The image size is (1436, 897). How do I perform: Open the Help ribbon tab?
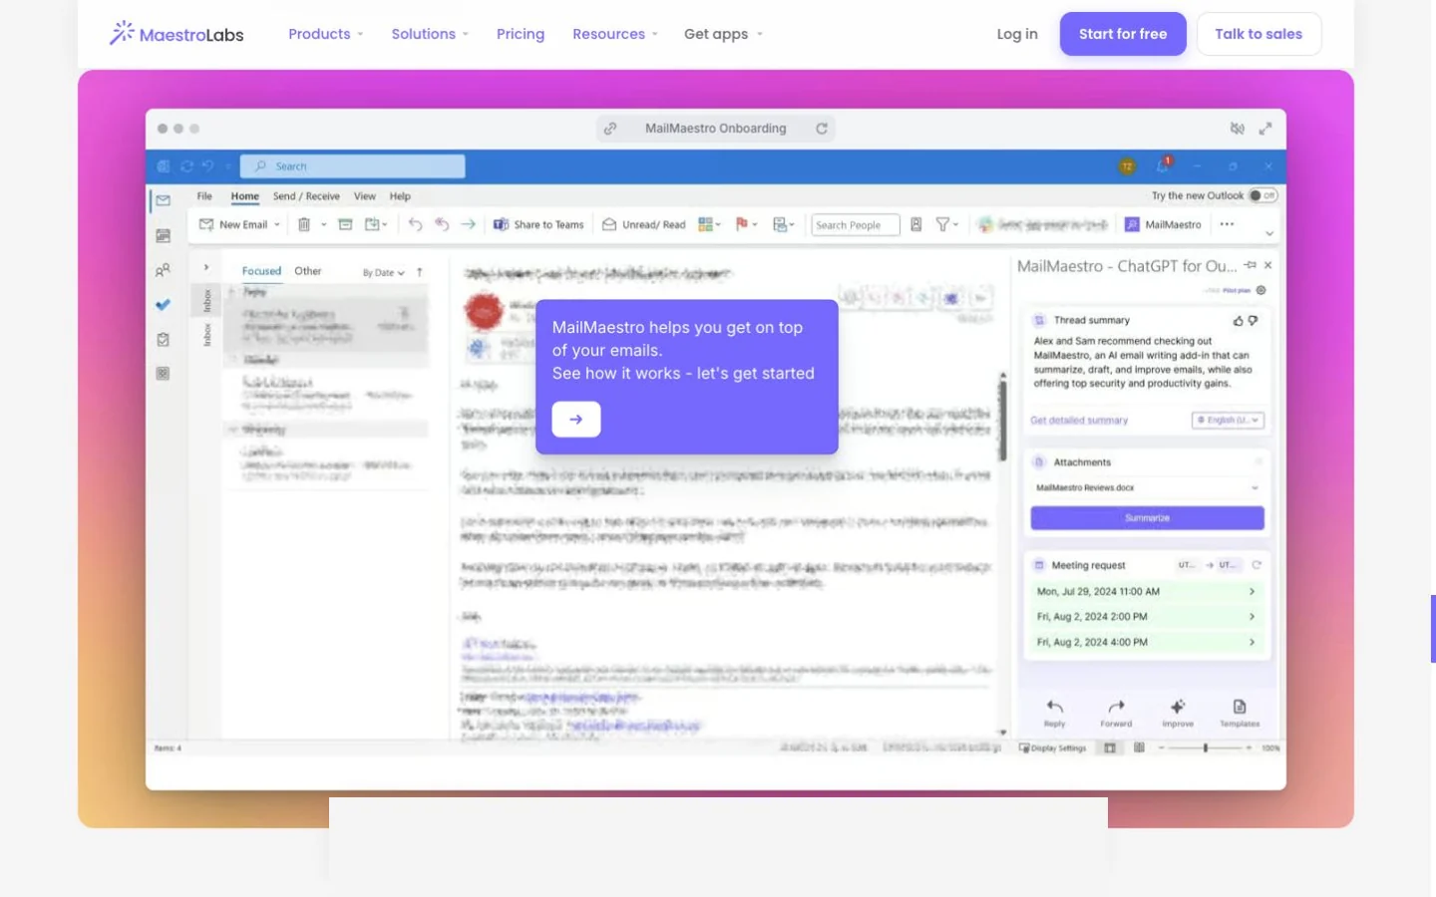(400, 196)
